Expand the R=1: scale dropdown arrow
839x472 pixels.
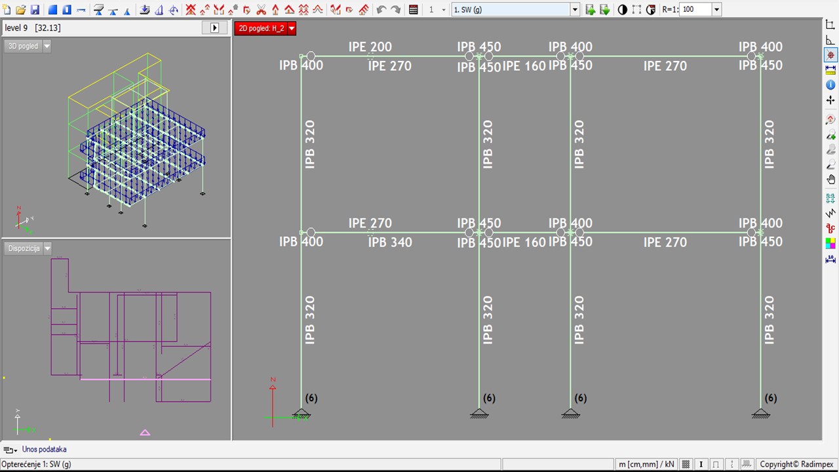click(x=716, y=10)
